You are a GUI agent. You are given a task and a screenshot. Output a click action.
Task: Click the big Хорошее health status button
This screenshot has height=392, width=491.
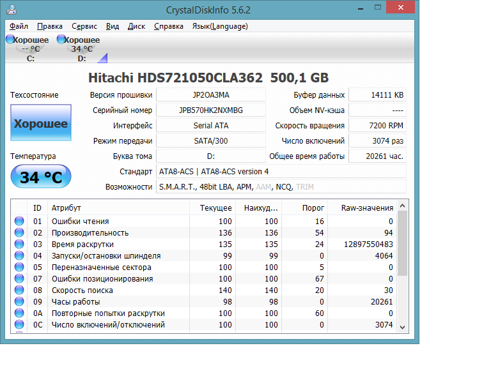[x=41, y=123]
